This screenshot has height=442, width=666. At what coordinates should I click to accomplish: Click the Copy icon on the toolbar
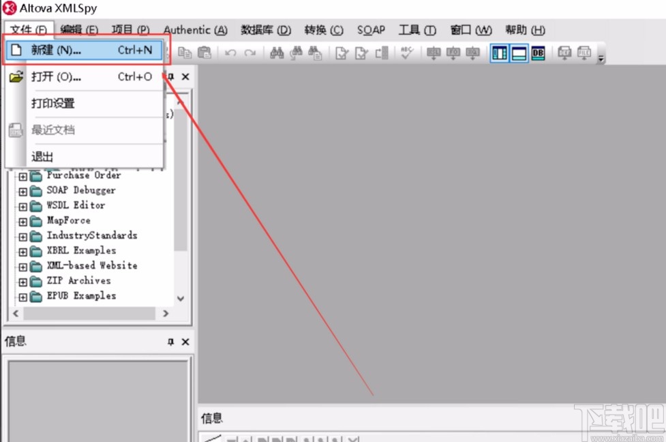point(184,53)
